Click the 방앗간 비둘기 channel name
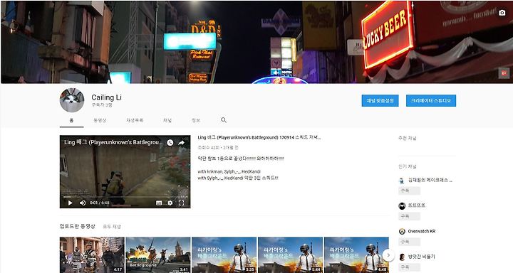The image size is (513, 273). [421, 257]
